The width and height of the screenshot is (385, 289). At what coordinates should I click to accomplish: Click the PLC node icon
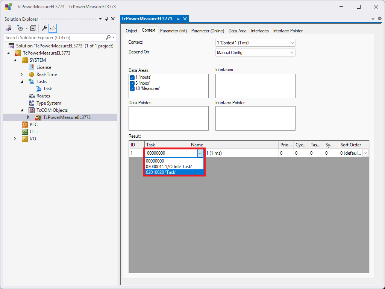[24, 124]
